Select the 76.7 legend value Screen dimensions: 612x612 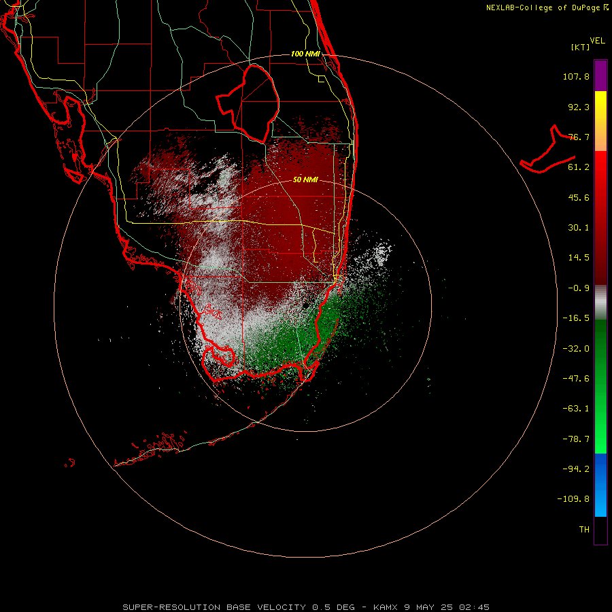pos(579,137)
